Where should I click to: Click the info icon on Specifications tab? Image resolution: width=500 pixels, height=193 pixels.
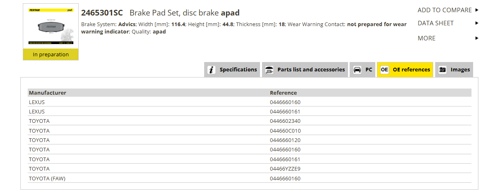point(211,70)
